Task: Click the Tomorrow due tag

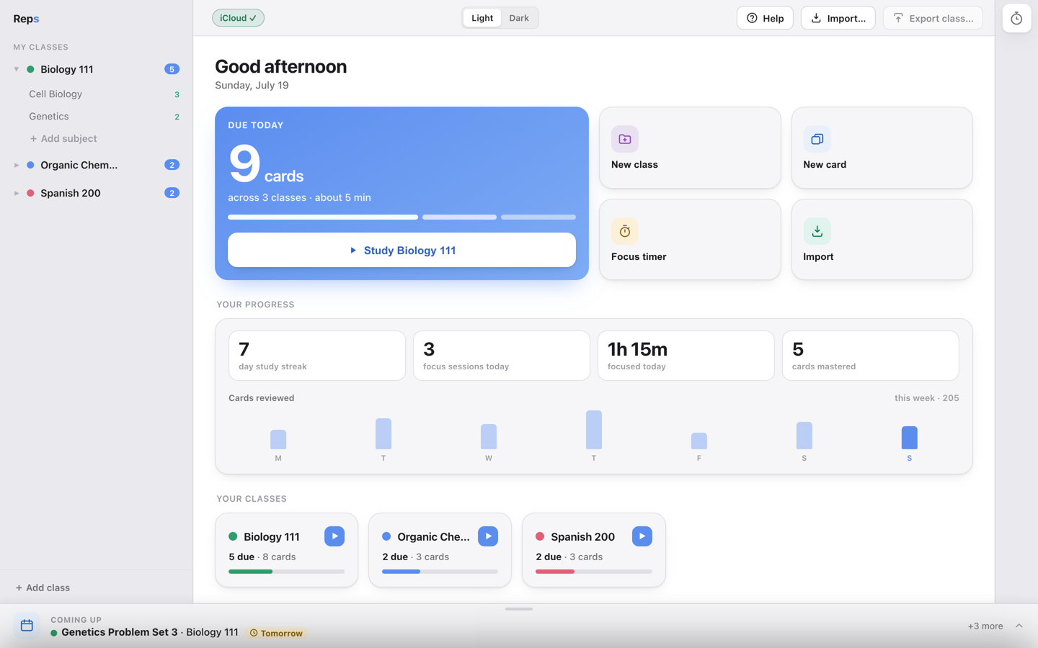Action: (276, 634)
